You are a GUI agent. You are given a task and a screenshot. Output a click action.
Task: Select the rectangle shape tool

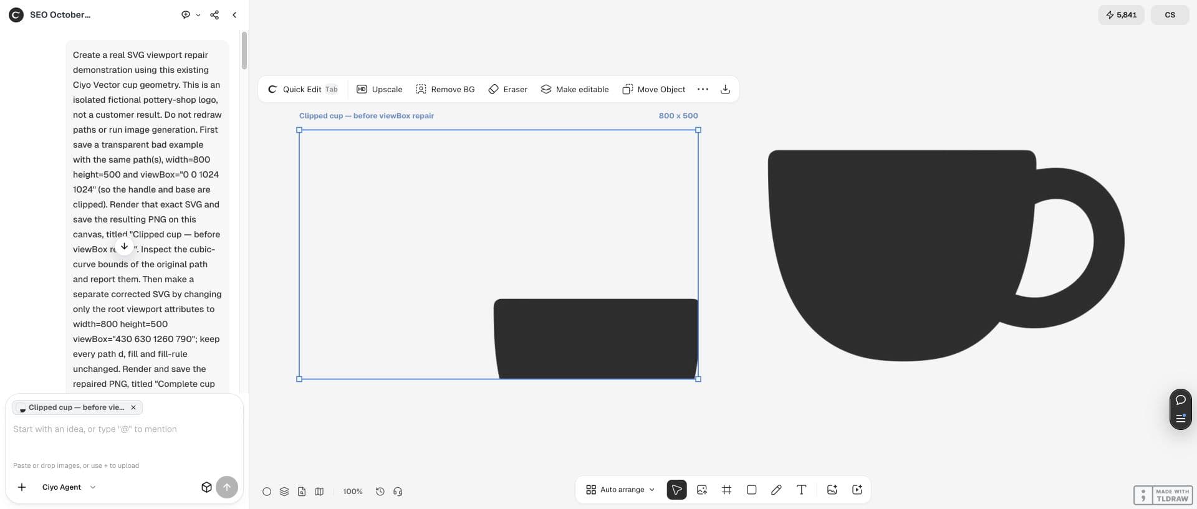point(752,490)
